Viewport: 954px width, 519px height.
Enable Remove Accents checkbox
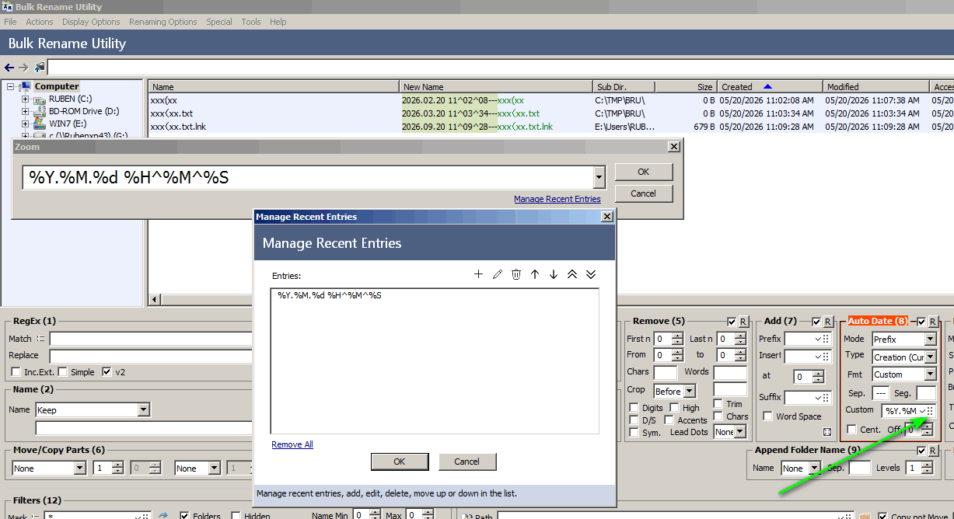(670, 420)
